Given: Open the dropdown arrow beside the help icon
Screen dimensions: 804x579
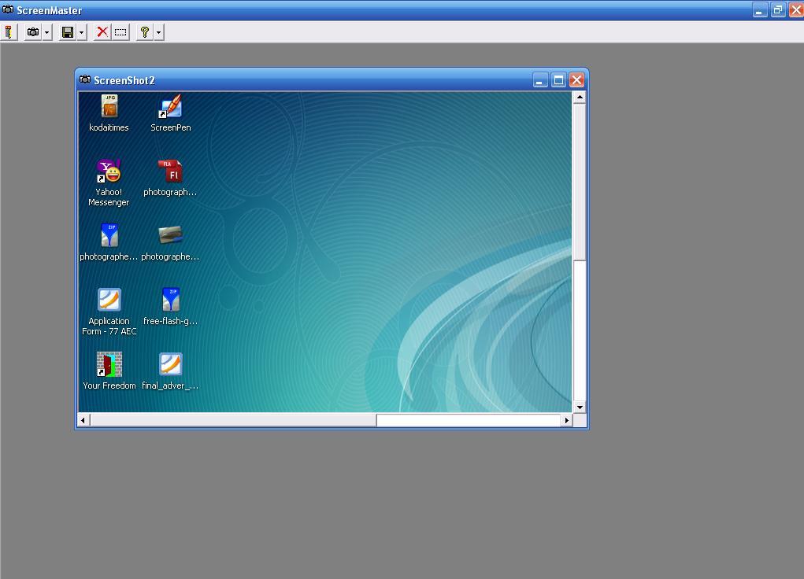Looking at the screenshot, I should click(158, 32).
